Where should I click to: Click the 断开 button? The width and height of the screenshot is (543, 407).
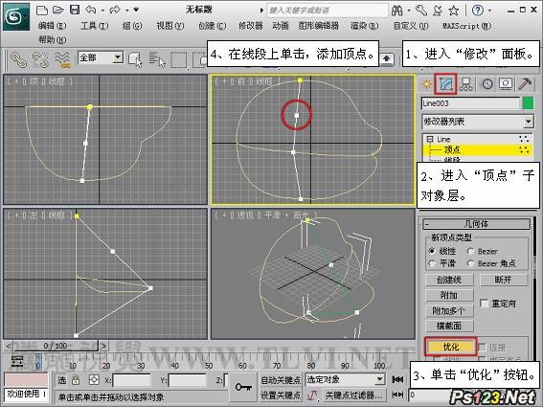coord(504,280)
